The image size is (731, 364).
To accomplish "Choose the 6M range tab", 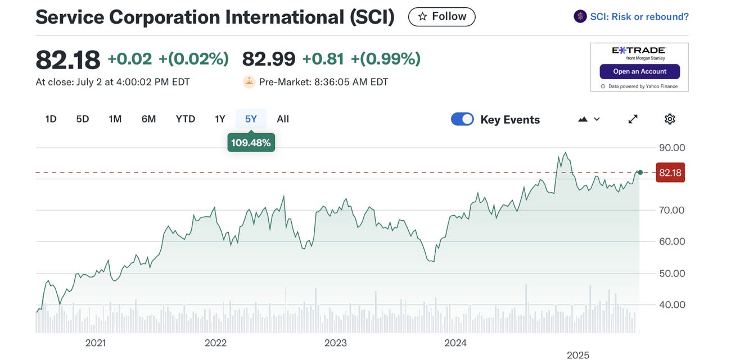I will click(148, 119).
